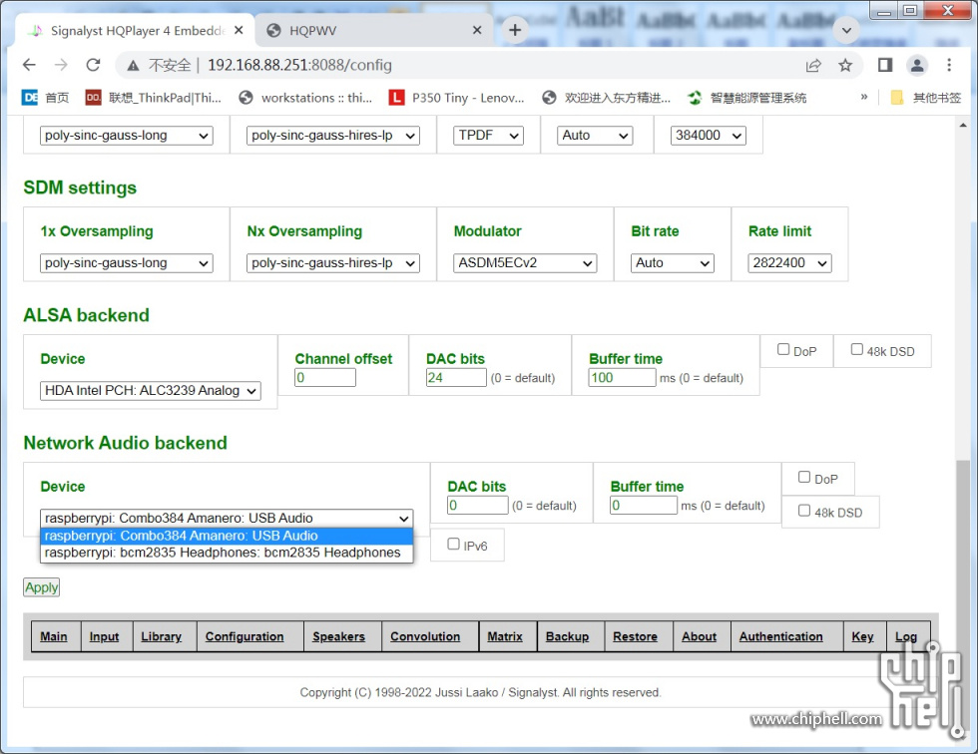Open 联想_ThinkPad bookmark
The height and width of the screenshot is (754, 978).
click(x=154, y=97)
